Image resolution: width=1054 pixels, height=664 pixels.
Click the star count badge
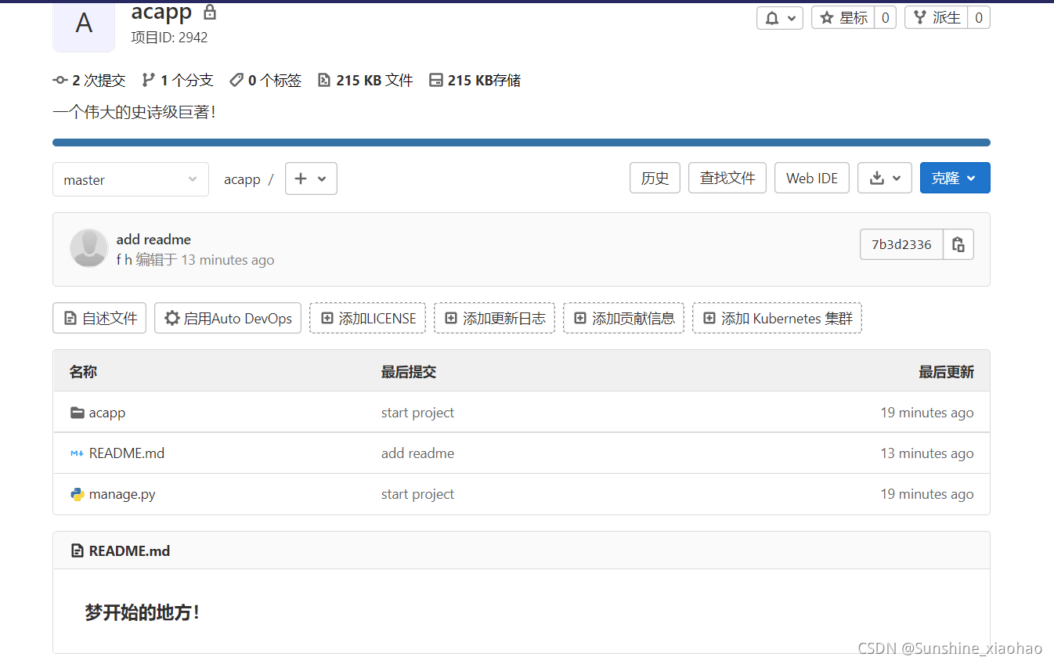pyautogui.click(x=885, y=18)
